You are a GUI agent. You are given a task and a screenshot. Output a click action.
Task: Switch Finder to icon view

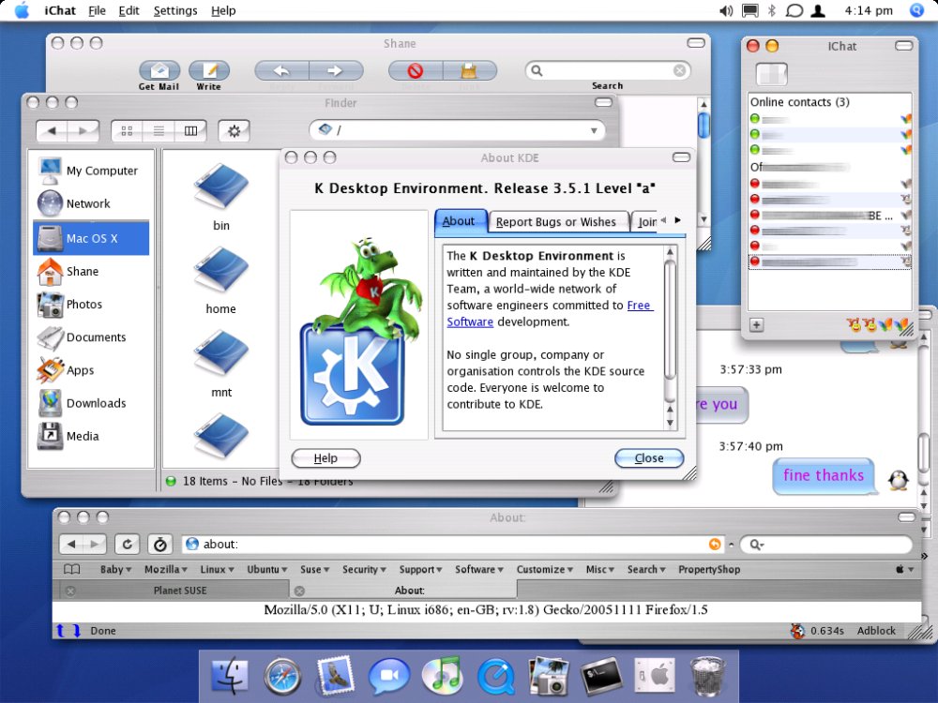pos(127,130)
